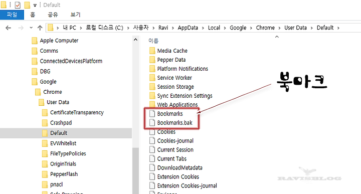Select the Media Cache folder icon
This screenshot has height=194, width=361.
152,51
